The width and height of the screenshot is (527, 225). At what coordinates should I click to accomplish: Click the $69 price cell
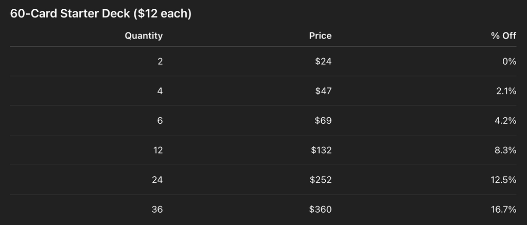pyautogui.click(x=323, y=121)
